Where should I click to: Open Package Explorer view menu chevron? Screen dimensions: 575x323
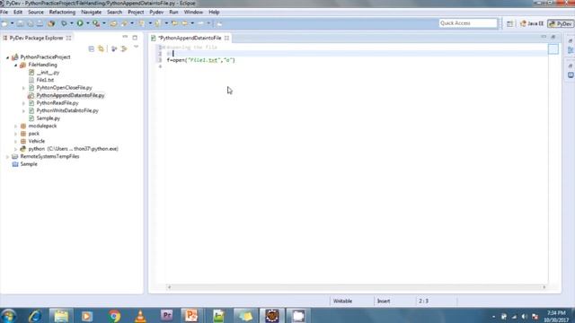136,48
